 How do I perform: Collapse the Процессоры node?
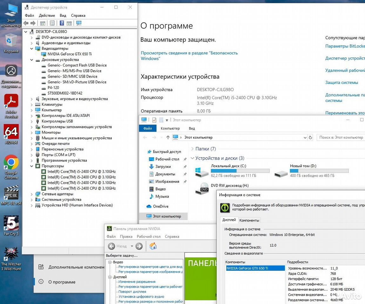pyautogui.click(x=32, y=166)
